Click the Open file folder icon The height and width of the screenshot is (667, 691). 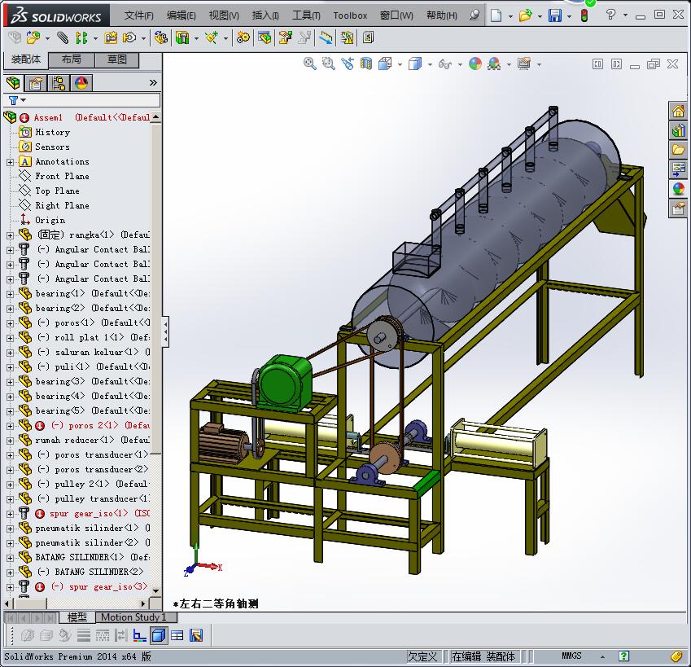tap(525, 15)
